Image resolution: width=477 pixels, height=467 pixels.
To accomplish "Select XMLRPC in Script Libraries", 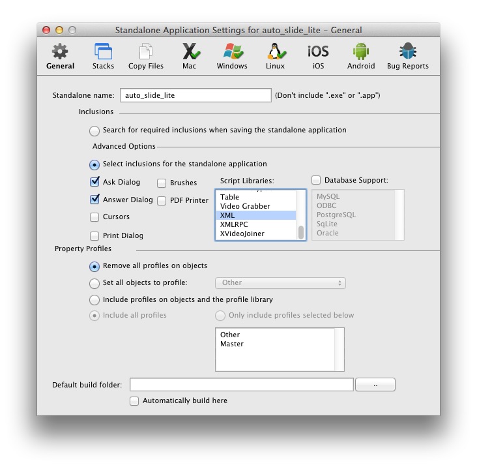I will click(255, 224).
